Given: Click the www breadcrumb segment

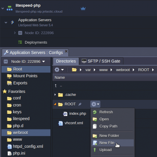Looking at the screenshot, I should [x=103, y=70].
